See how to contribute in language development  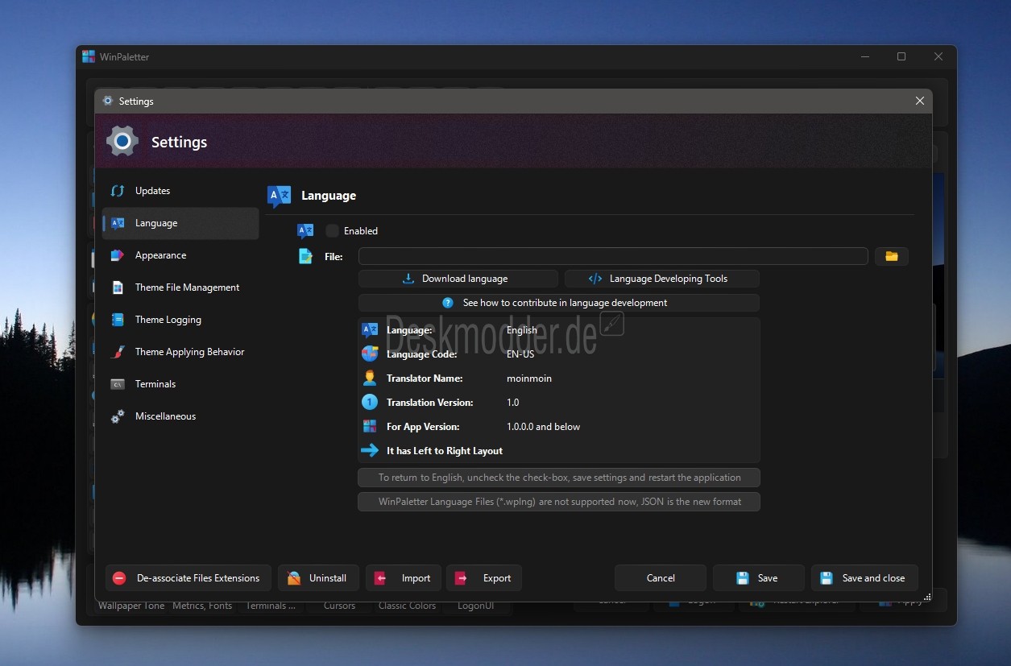[x=558, y=303]
